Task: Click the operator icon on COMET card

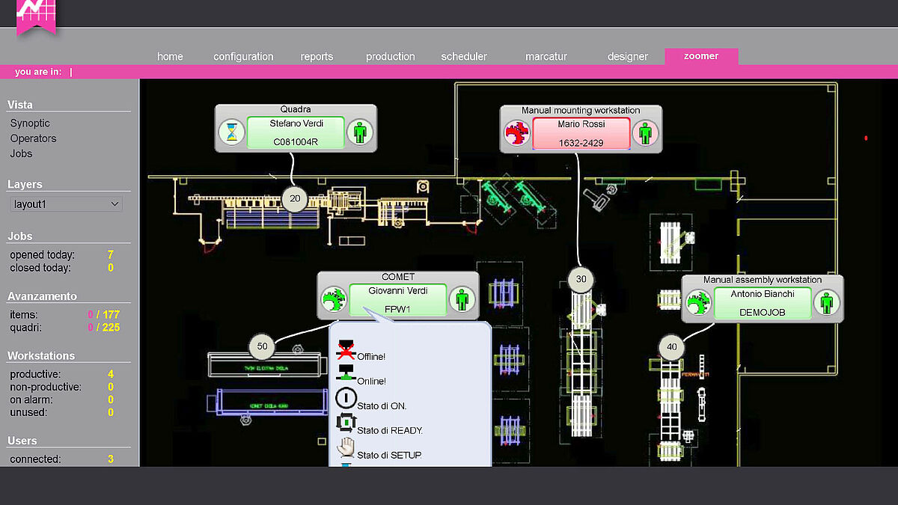Action: 462,301
